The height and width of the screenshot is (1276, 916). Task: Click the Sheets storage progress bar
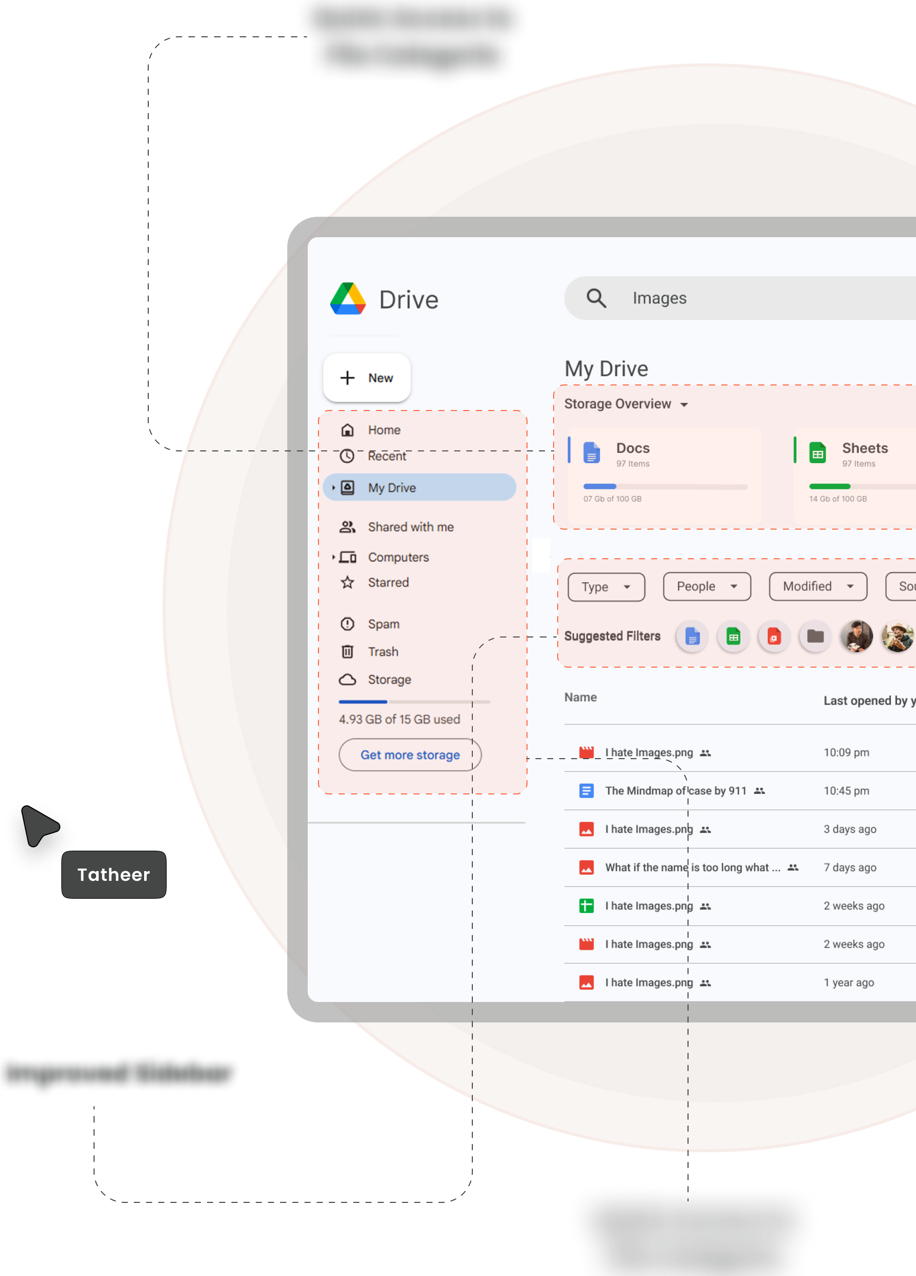[x=862, y=487]
